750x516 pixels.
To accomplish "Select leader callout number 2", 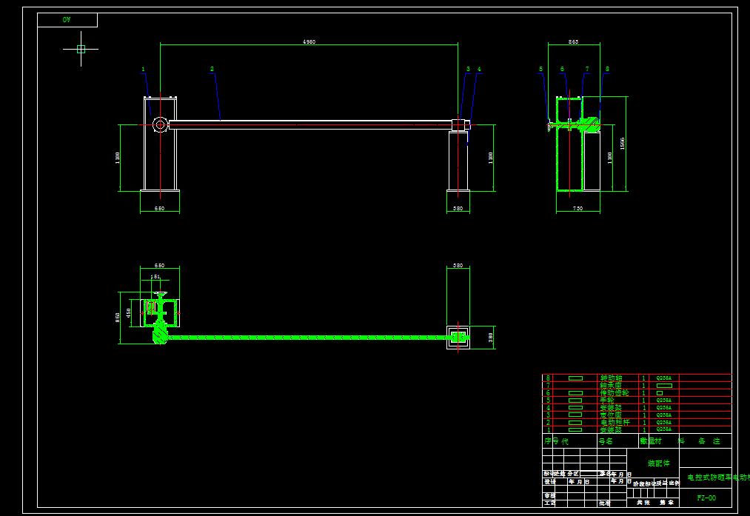I will pyautogui.click(x=212, y=70).
